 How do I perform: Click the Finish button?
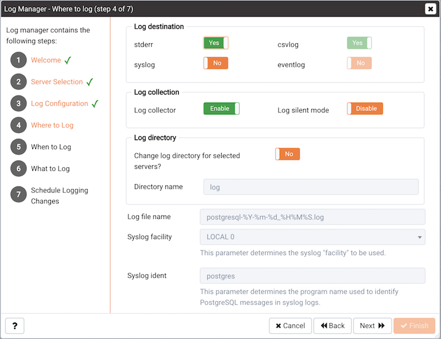coord(414,326)
